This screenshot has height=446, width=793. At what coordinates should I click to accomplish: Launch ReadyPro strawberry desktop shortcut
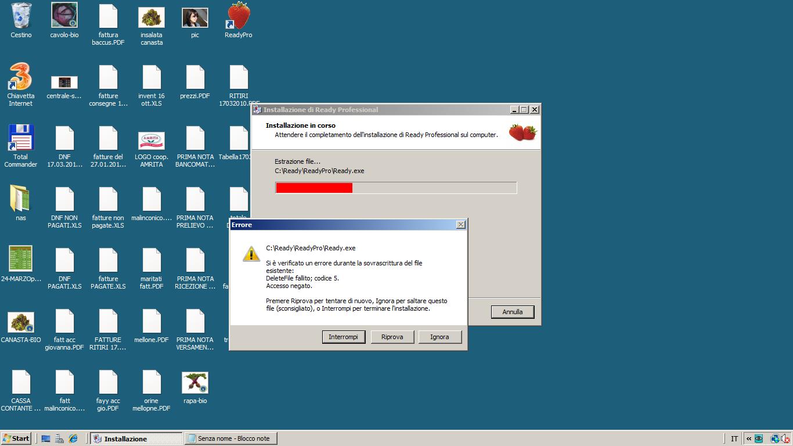(239, 16)
